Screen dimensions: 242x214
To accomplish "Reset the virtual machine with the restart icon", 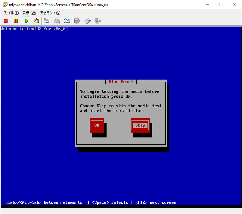I will pos(36,21).
